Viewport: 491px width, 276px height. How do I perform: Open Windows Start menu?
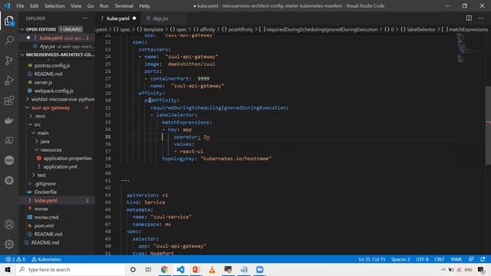pos(8,269)
